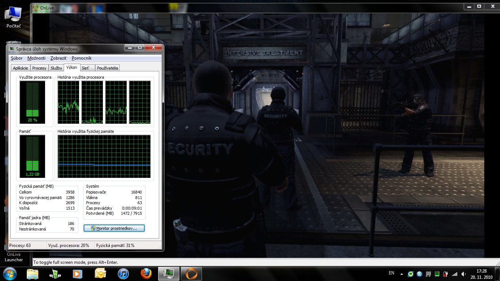Open the Zobraziť menu

tap(59, 58)
